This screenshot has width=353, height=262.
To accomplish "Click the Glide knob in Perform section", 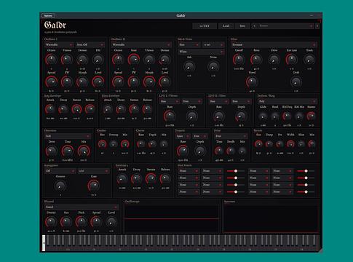I will pos(263,116).
